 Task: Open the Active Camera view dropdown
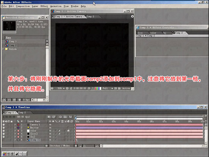[x=126, y=89]
